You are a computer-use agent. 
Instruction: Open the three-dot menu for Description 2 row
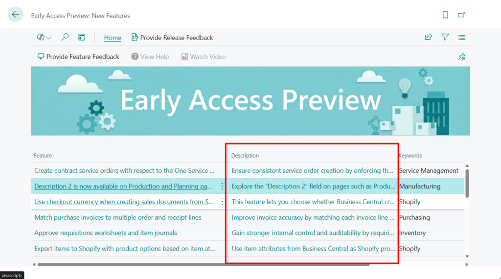point(222,186)
